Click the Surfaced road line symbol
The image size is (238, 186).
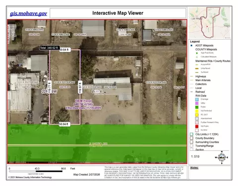point(197,72)
